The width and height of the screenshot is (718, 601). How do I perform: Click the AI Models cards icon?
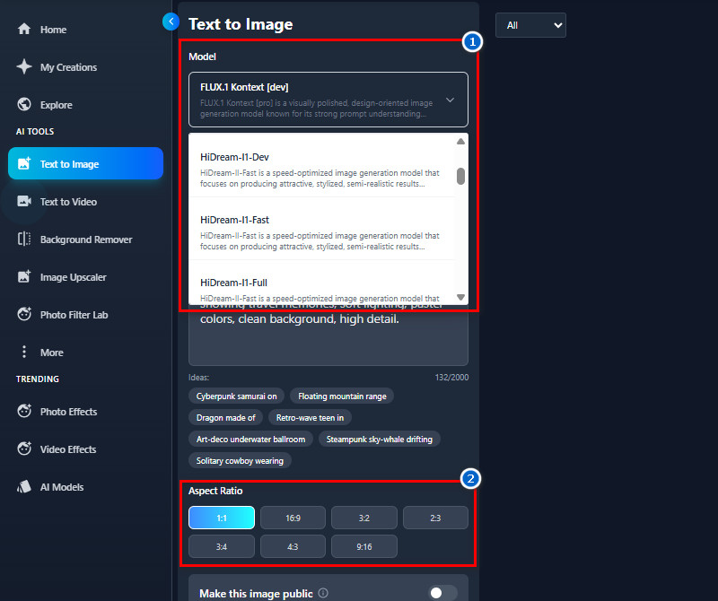24,486
